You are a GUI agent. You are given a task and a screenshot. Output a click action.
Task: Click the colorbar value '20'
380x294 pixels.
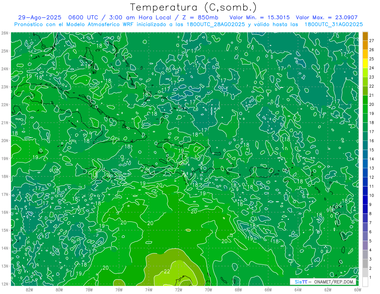point(371,104)
